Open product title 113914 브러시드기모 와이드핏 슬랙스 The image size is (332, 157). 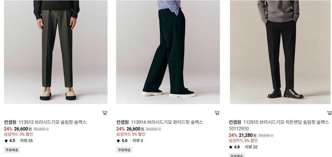pyautogui.click(x=167, y=122)
